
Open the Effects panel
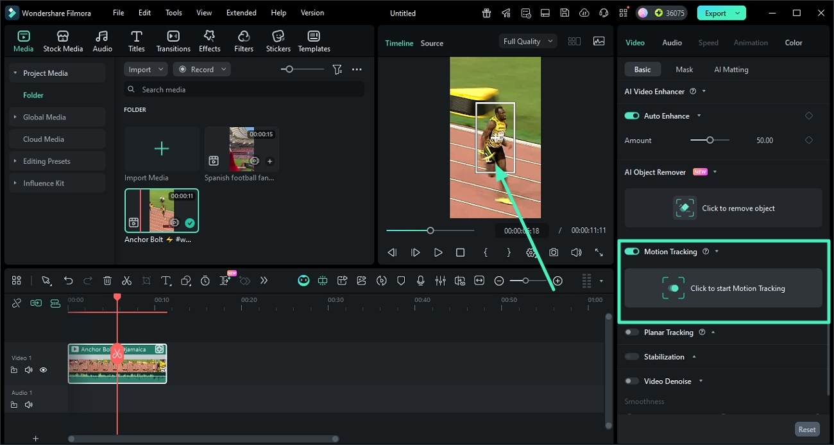tap(209, 40)
